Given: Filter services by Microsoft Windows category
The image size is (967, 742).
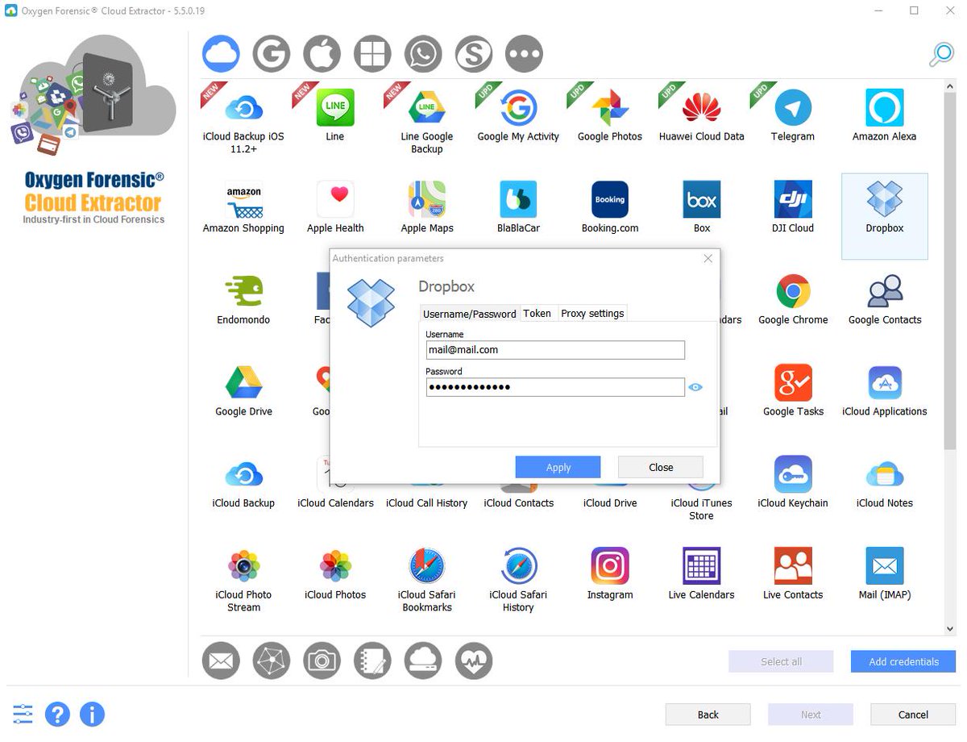Looking at the screenshot, I should coord(372,55).
